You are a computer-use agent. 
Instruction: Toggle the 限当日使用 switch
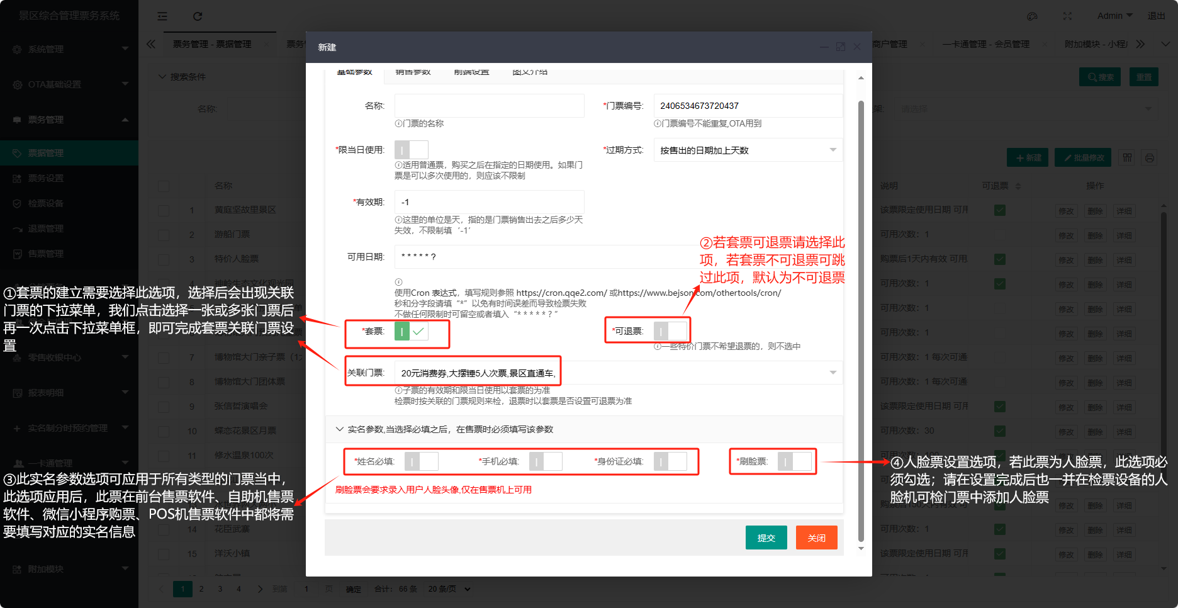412,150
